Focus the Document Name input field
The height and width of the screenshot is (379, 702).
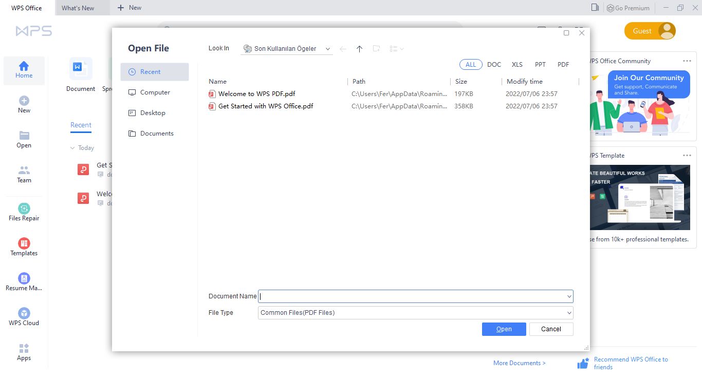point(411,296)
